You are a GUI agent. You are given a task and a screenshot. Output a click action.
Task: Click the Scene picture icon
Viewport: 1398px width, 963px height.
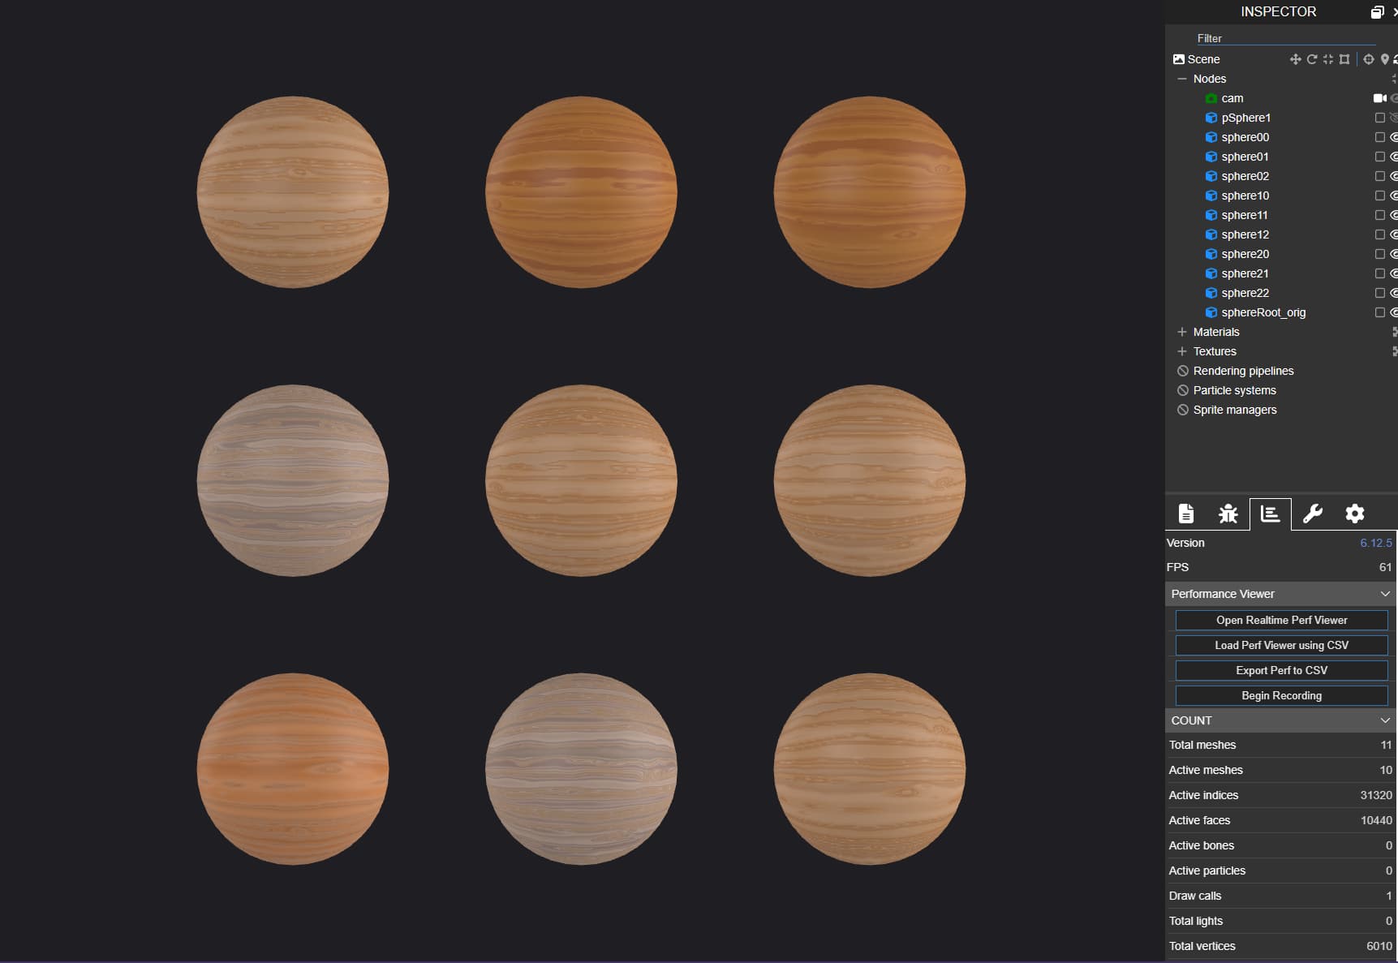(1179, 59)
